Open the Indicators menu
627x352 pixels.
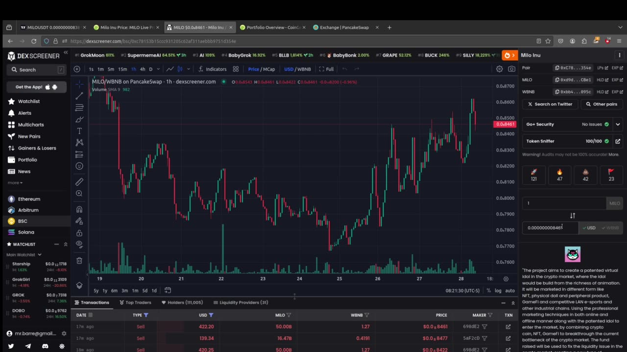212,69
